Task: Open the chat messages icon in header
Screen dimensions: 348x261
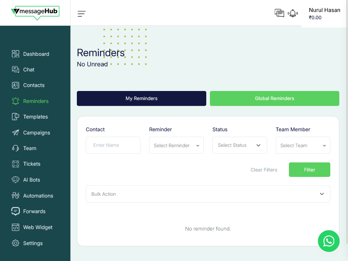Action: coord(279,13)
